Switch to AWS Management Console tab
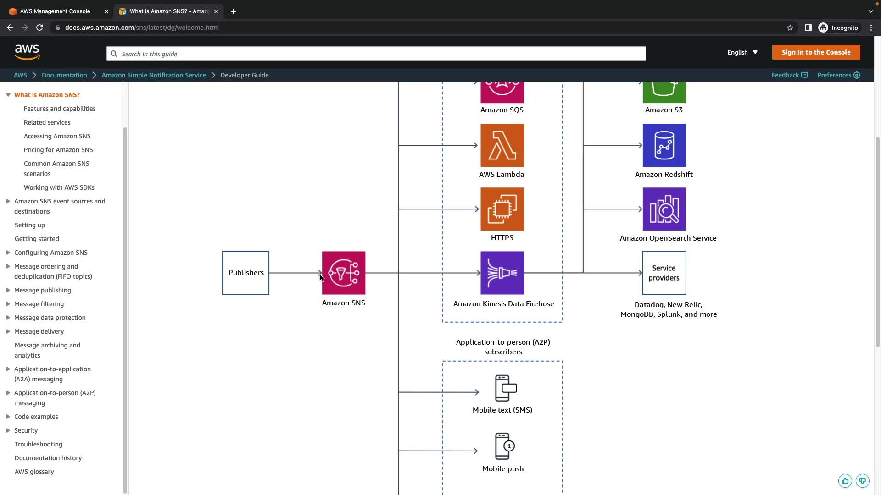The width and height of the screenshot is (881, 495). [55, 11]
